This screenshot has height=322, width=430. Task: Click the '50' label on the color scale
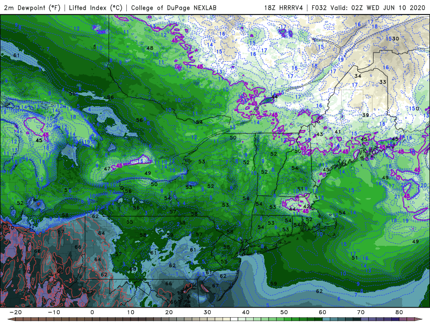tap(284, 312)
